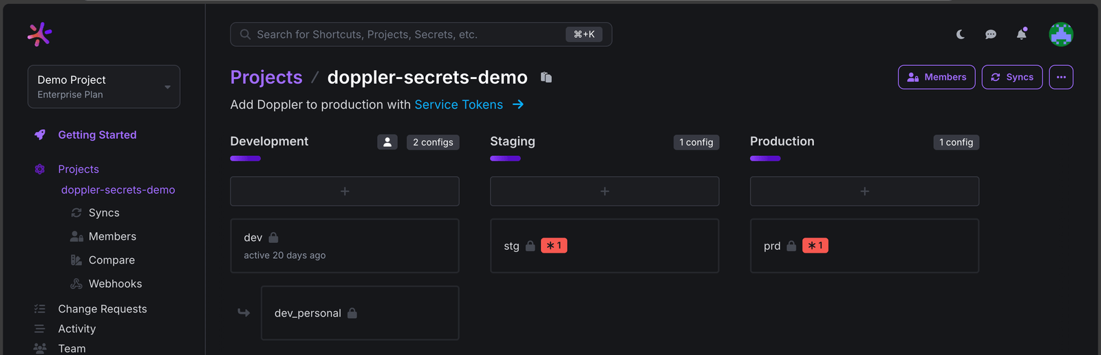The height and width of the screenshot is (355, 1101).
Task: Open Team in the sidebar
Action: 72,348
